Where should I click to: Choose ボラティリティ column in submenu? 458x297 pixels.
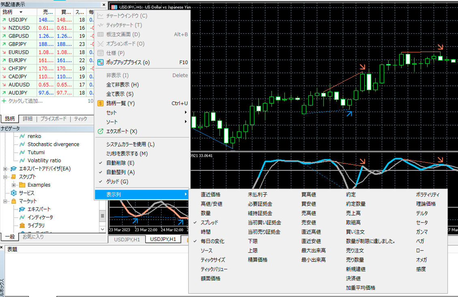[x=428, y=195]
